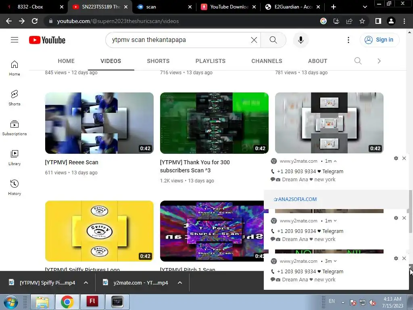Go back with the browser back arrow
413x310 pixels.
pyautogui.click(x=9, y=21)
